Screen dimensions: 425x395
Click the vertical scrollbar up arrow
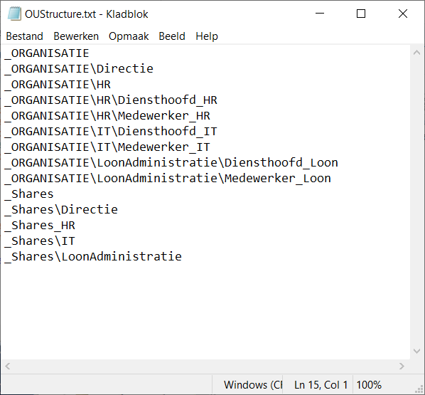click(417, 53)
